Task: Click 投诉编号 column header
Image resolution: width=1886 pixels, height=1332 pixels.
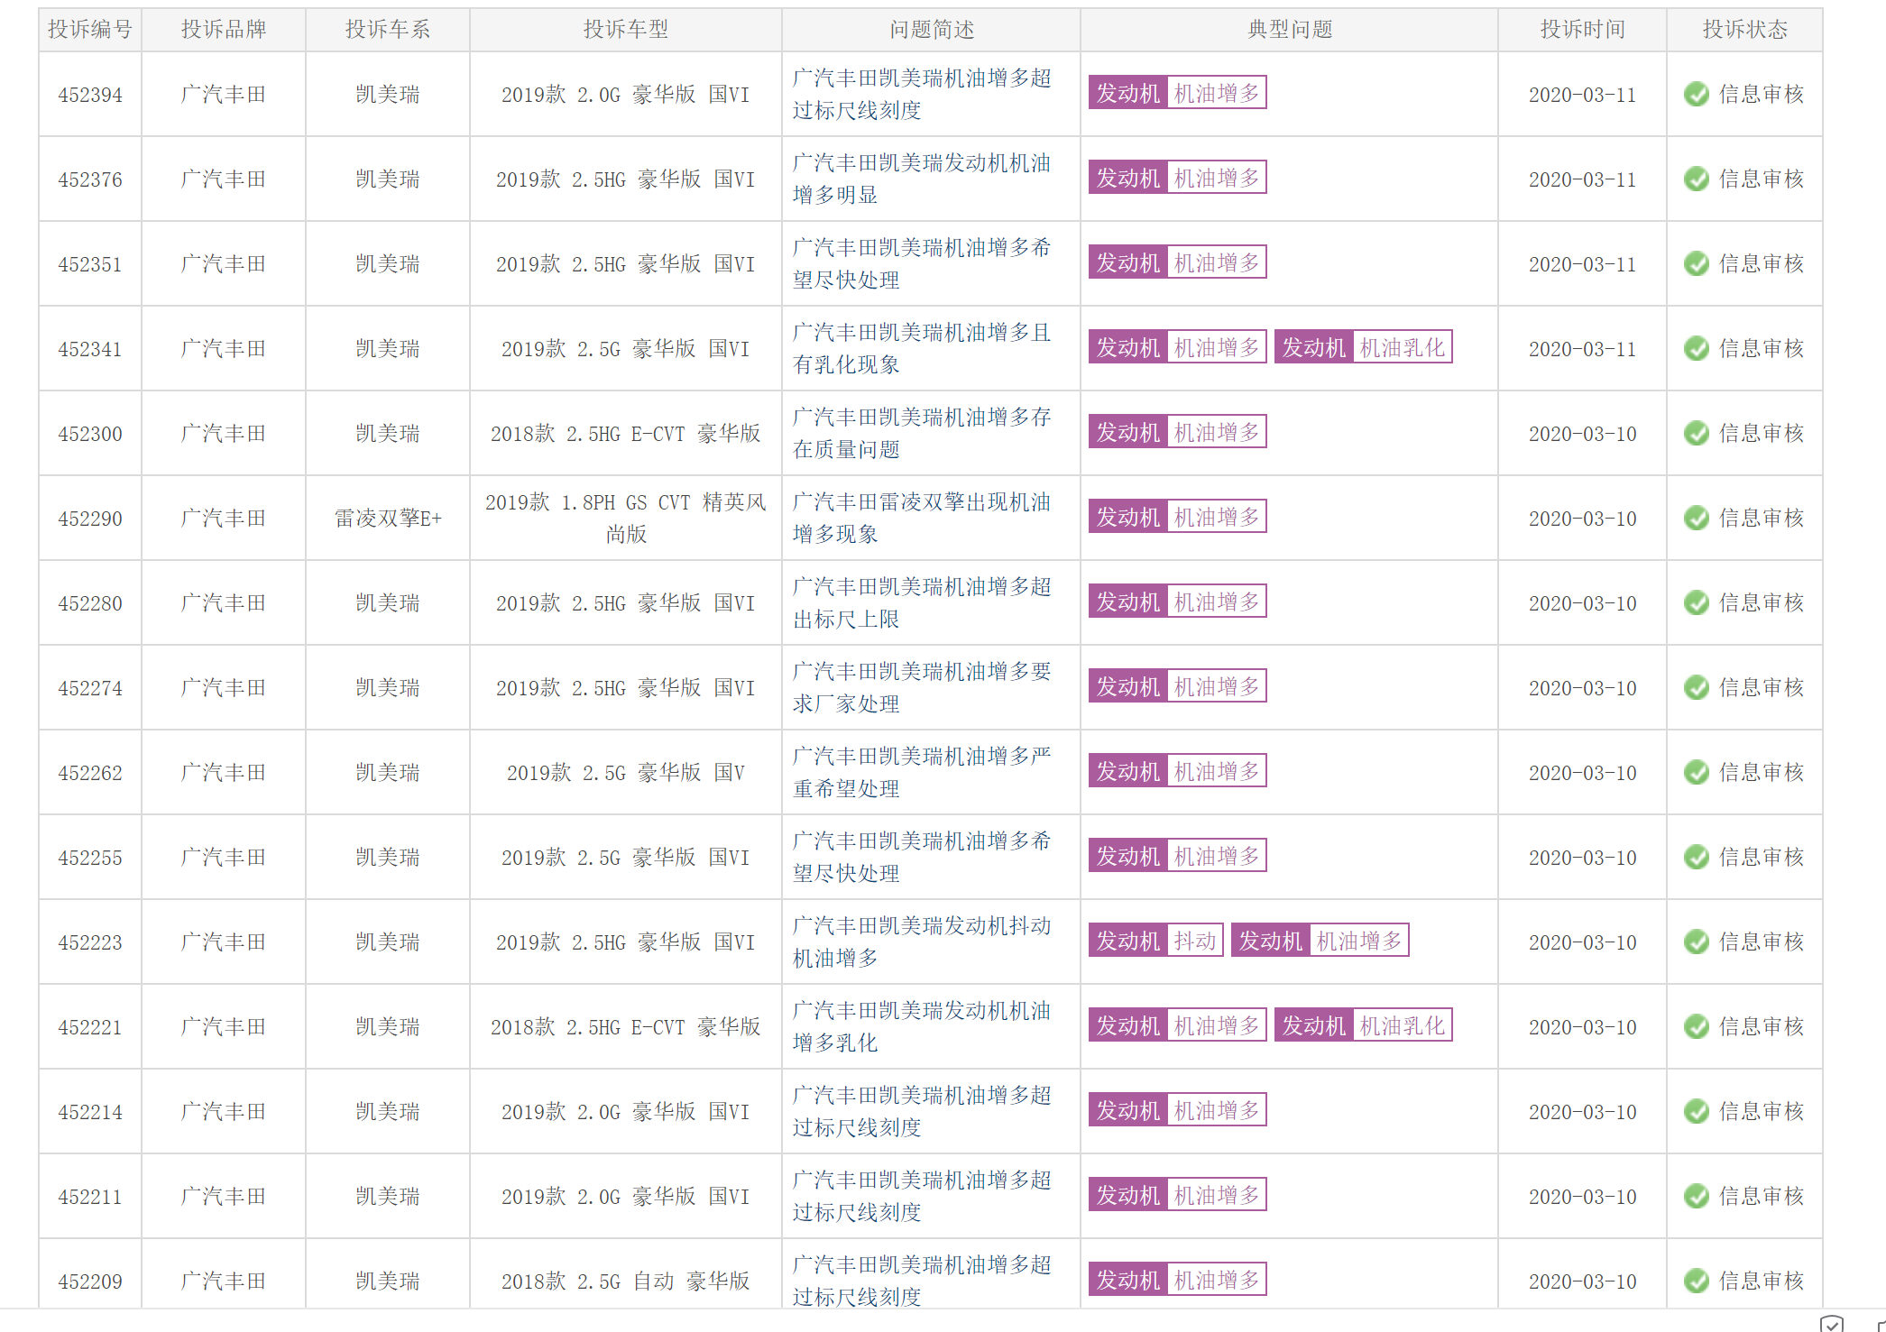Action: click(x=90, y=30)
